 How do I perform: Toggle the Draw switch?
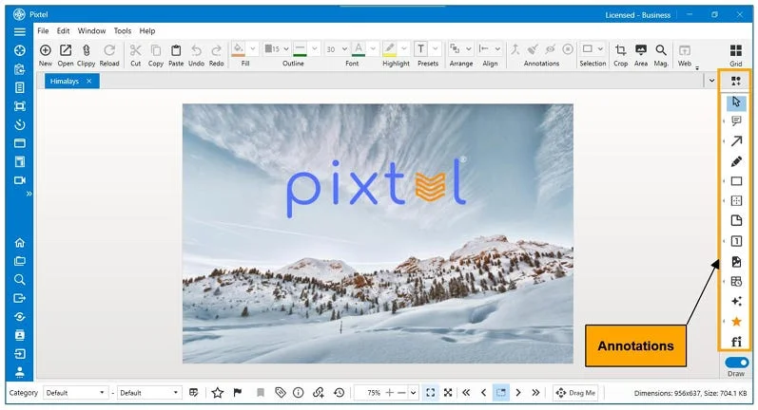pyautogui.click(x=736, y=363)
